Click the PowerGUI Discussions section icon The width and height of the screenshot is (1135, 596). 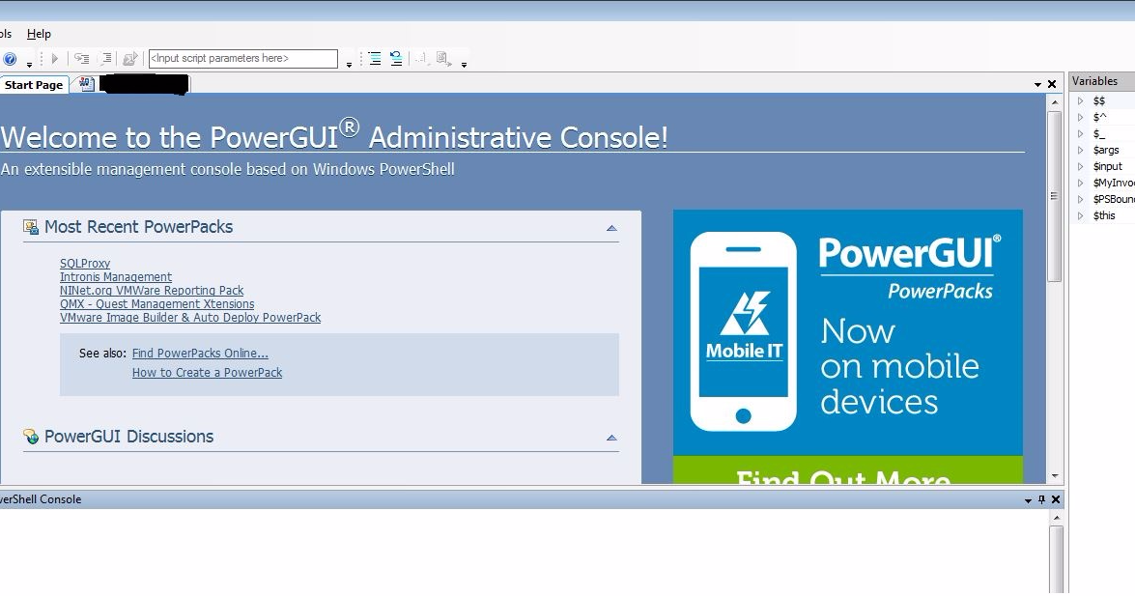point(31,437)
